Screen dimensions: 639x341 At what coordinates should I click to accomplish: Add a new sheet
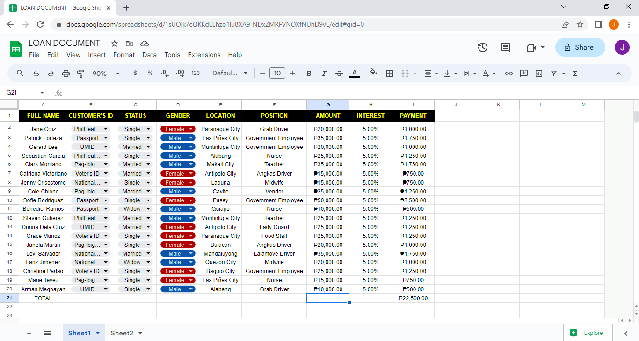click(29, 333)
